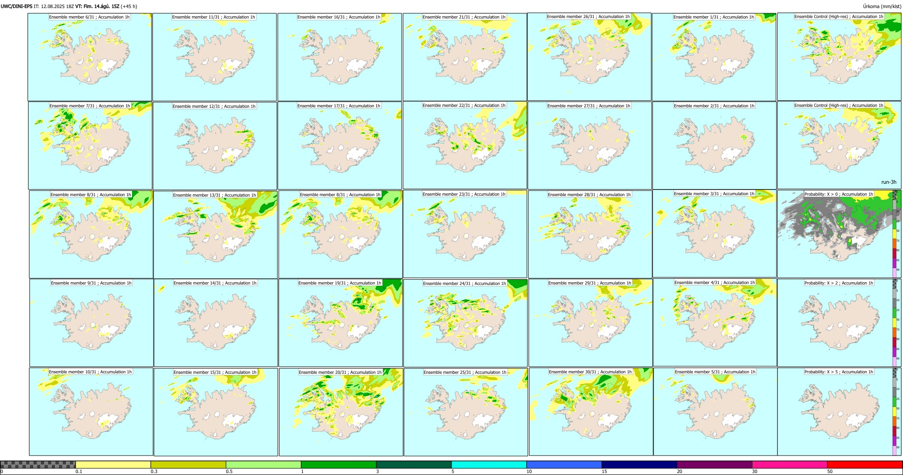903x475 pixels.
Task: Click the 15 tick label on bottom legend
Action: (x=604, y=472)
